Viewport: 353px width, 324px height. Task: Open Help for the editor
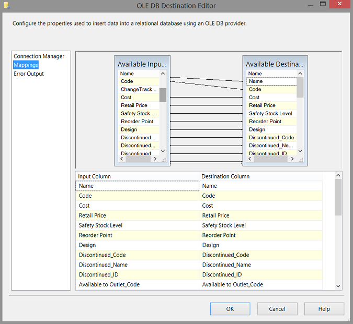(324, 309)
